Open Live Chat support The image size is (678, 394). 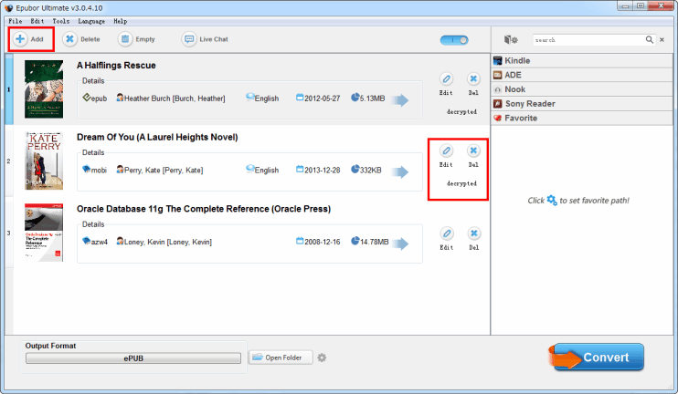[x=205, y=39]
